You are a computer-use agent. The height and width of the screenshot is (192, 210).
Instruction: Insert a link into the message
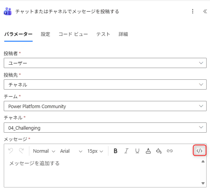tap(170, 151)
